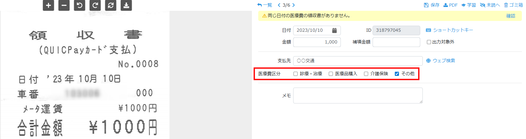
Task: Download the receipt image
Action: point(126,5)
